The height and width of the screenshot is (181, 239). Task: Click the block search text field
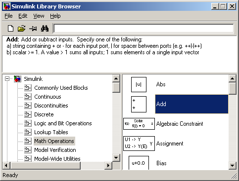(x=143, y=29)
